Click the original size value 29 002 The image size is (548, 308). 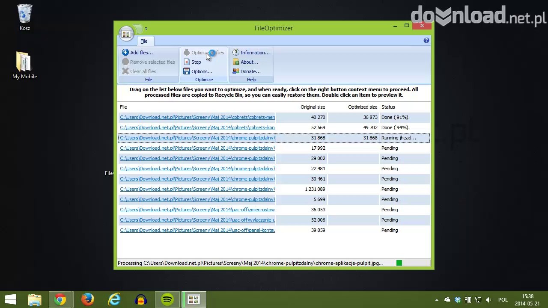click(x=318, y=158)
